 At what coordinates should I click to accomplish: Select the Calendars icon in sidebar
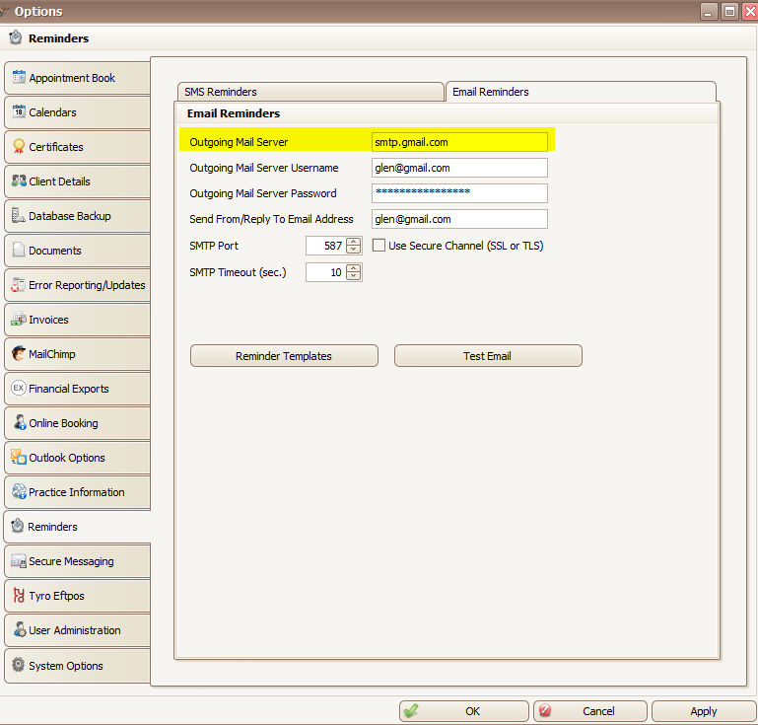19,111
